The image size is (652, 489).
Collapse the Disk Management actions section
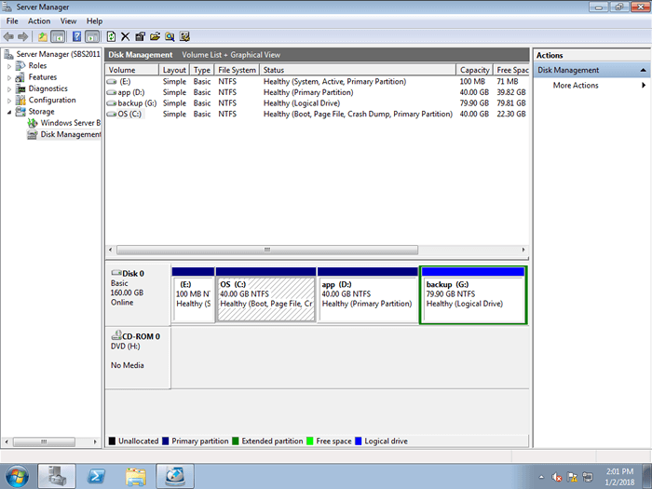point(643,70)
